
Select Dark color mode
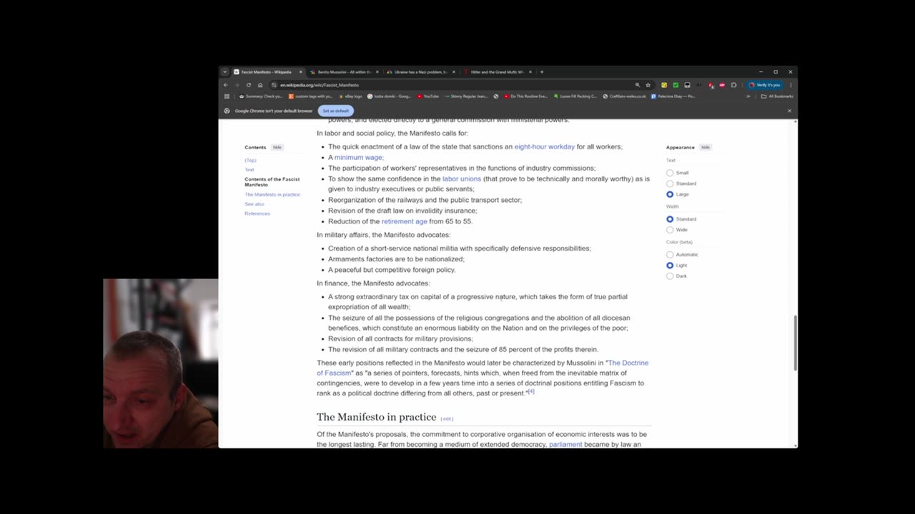(x=670, y=276)
